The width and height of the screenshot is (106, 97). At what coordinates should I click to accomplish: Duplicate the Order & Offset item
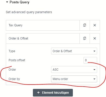point(84,38)
